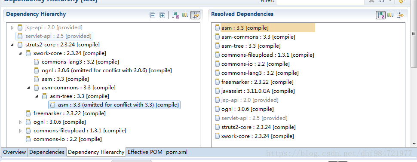
Task: Select the Dependency Hierarchy tab
Action: pyautogui.click(x=96, y=152)
